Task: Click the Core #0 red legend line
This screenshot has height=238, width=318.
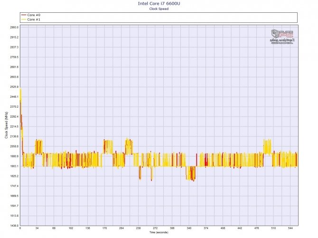Action: pos(24,15)
